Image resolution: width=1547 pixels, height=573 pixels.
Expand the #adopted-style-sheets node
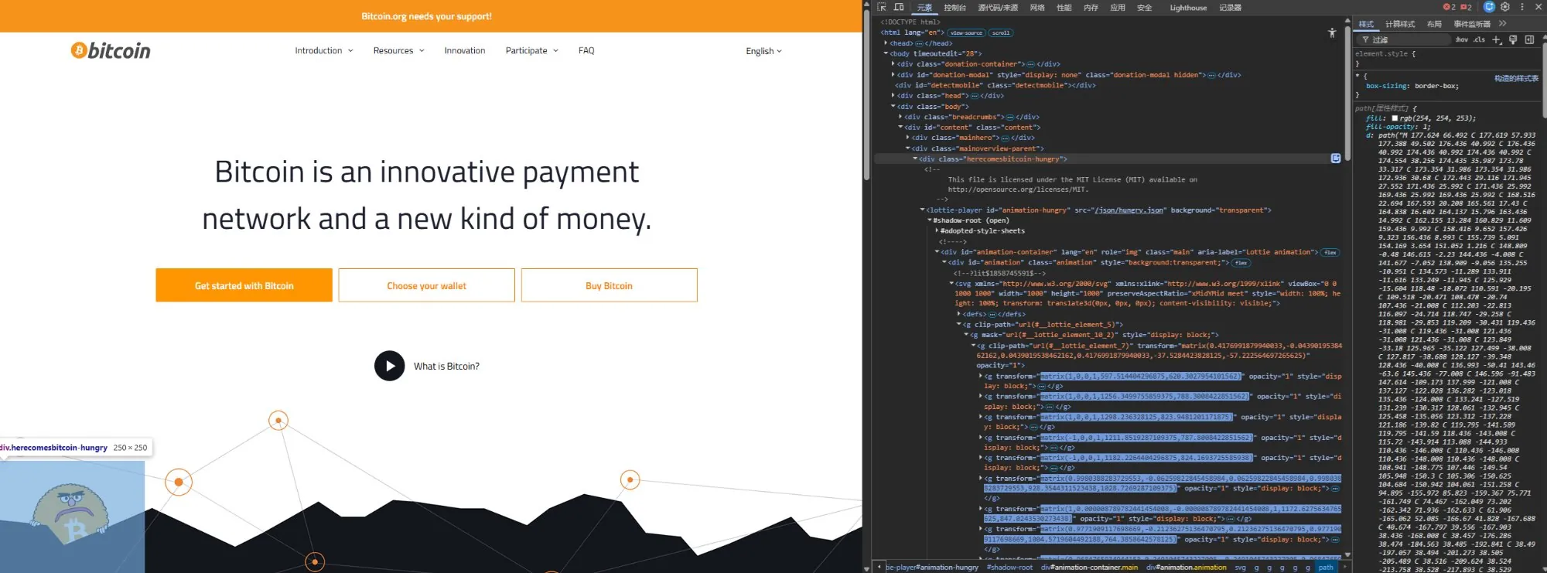tap(937, 230)
